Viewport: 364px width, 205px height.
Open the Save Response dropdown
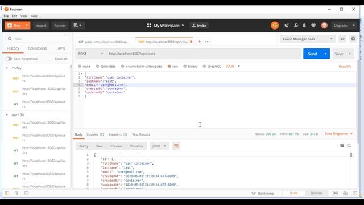[x=338, y=134]
